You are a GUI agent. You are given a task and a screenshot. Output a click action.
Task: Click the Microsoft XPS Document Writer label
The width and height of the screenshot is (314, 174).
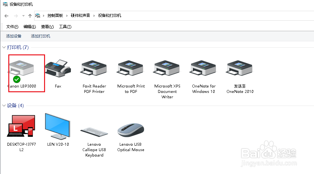[167, 92]
